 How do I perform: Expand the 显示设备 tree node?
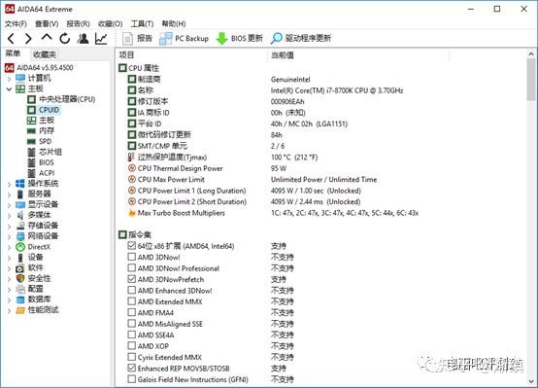pyautogui.click(x=9, y=205)
